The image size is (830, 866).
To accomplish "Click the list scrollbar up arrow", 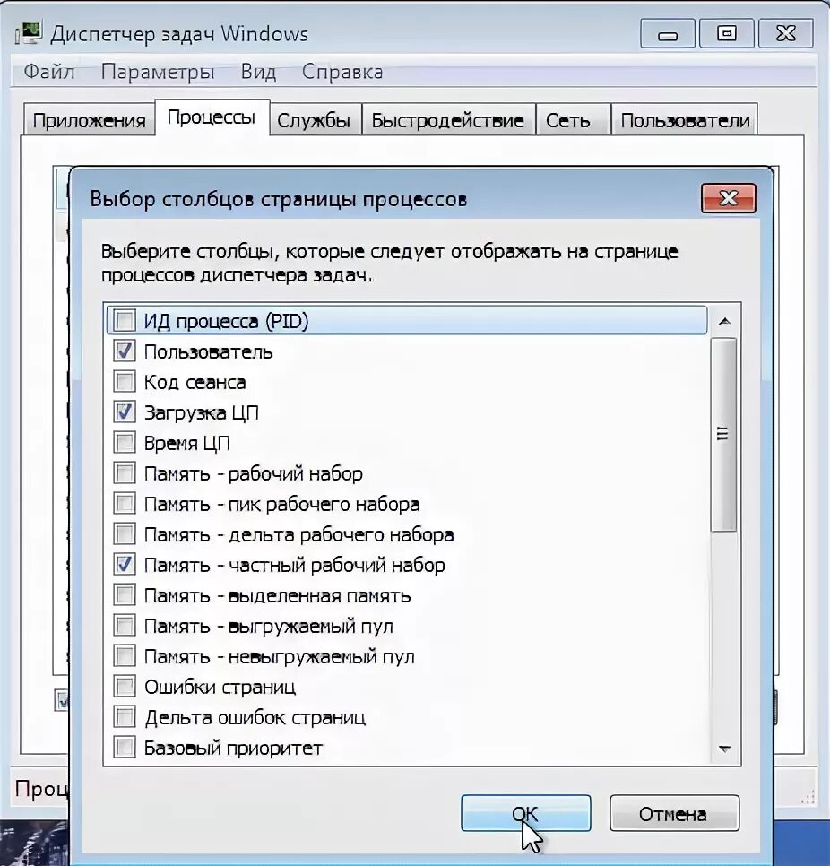I will tap(725, 321).
